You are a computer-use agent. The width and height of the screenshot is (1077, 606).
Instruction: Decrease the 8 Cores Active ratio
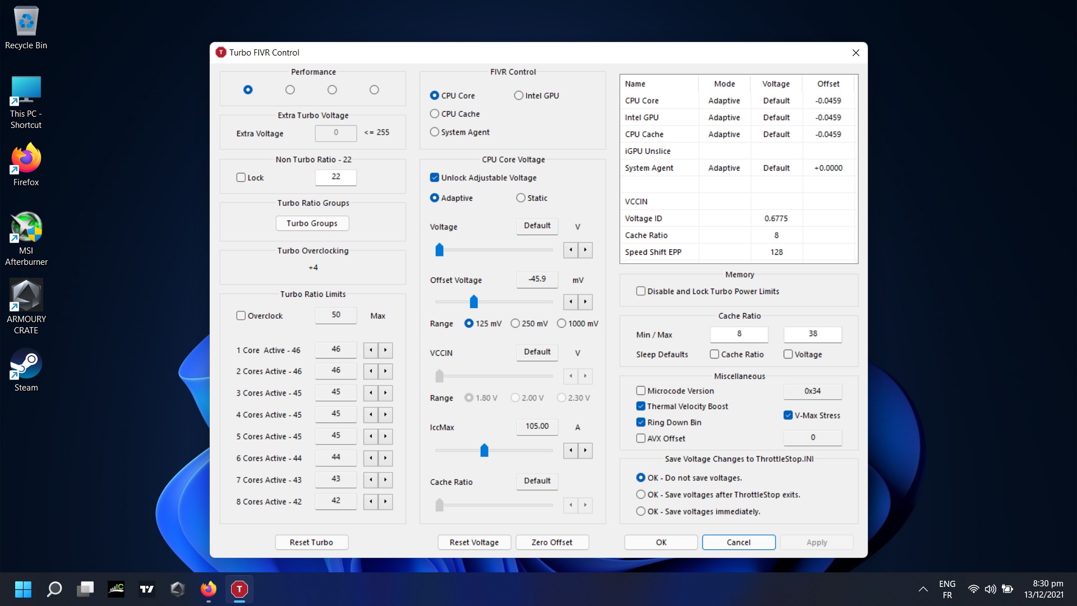click(371, 502)
